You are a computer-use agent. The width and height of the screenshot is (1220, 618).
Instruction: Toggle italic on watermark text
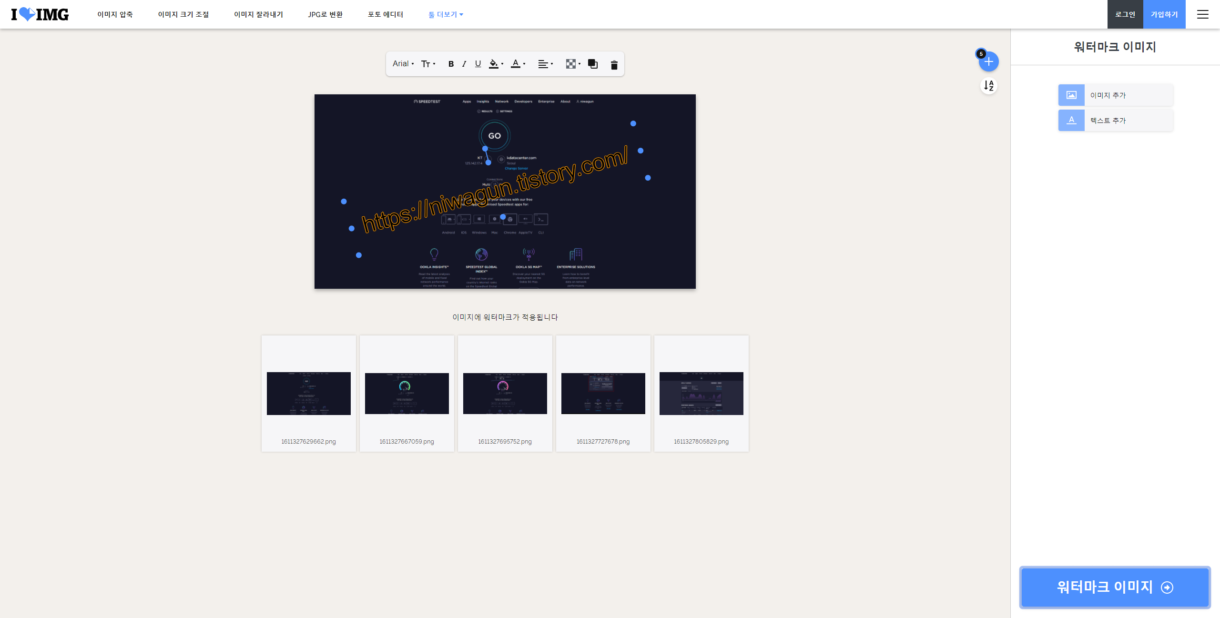click(x=464, y=64)
